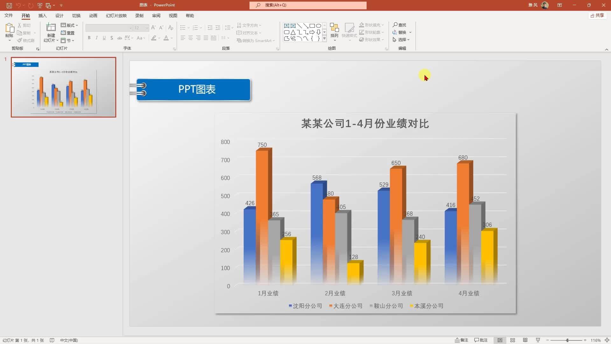Viewport: 611px width, 344px height.
Task: Click the Paste (粘贴) icon
Action: (x=9, y=29)
